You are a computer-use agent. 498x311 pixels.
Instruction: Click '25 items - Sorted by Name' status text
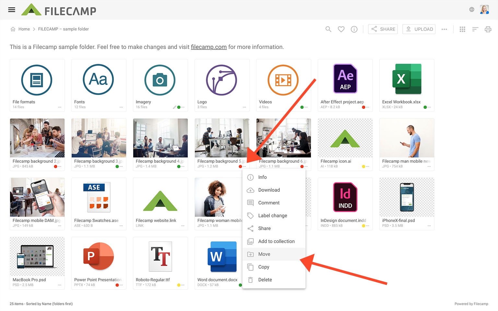point(41,304)
